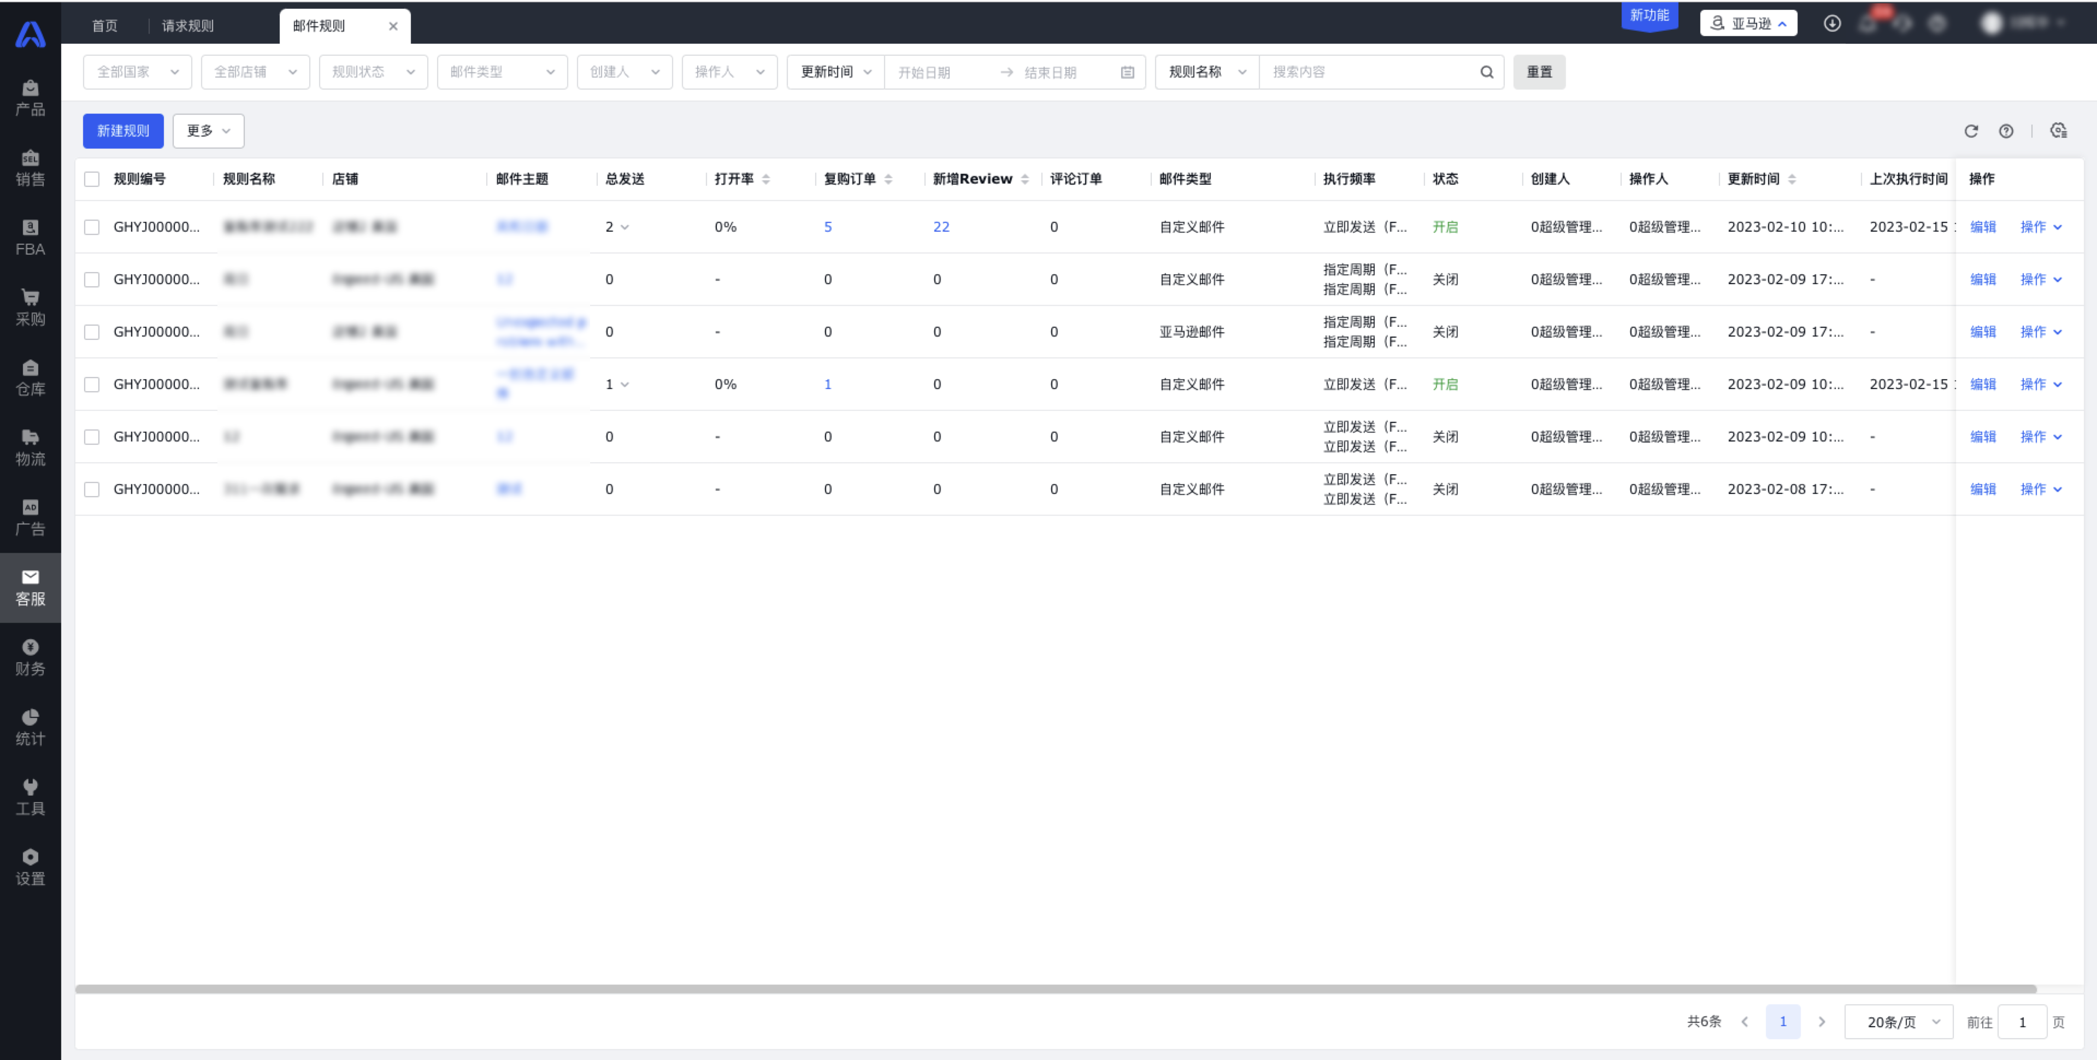This screenshot has width=2097, height=1060.
Task: Toggle the select-all checkbox in table header
Action: (x=92, y=179)
